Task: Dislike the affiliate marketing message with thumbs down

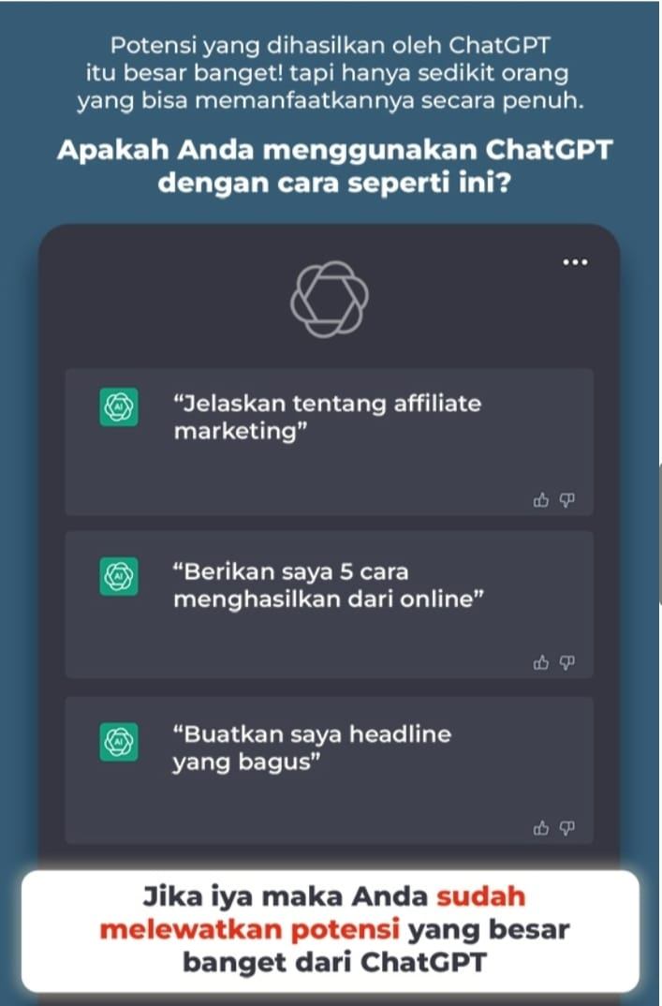Action: pyautogui.click(x=566, y=500)
